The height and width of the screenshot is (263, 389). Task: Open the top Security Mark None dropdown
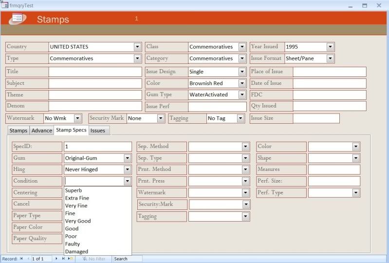tap(161, 118)
